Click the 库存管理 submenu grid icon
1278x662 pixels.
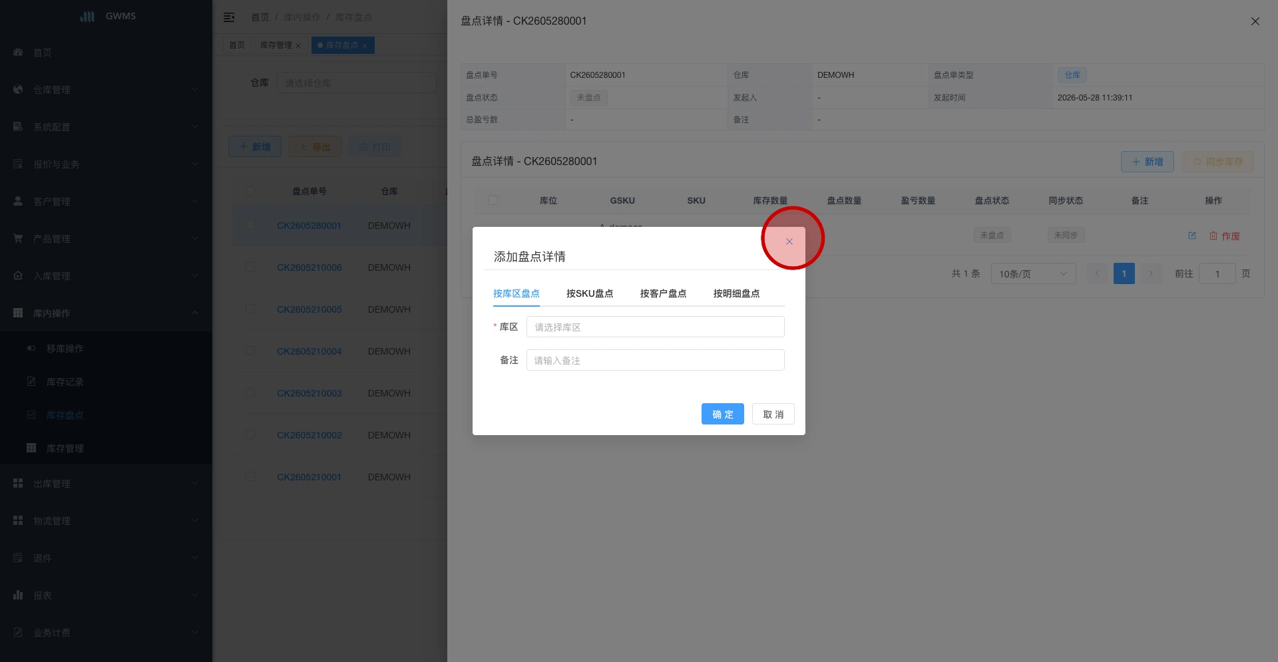pos(31,448)
